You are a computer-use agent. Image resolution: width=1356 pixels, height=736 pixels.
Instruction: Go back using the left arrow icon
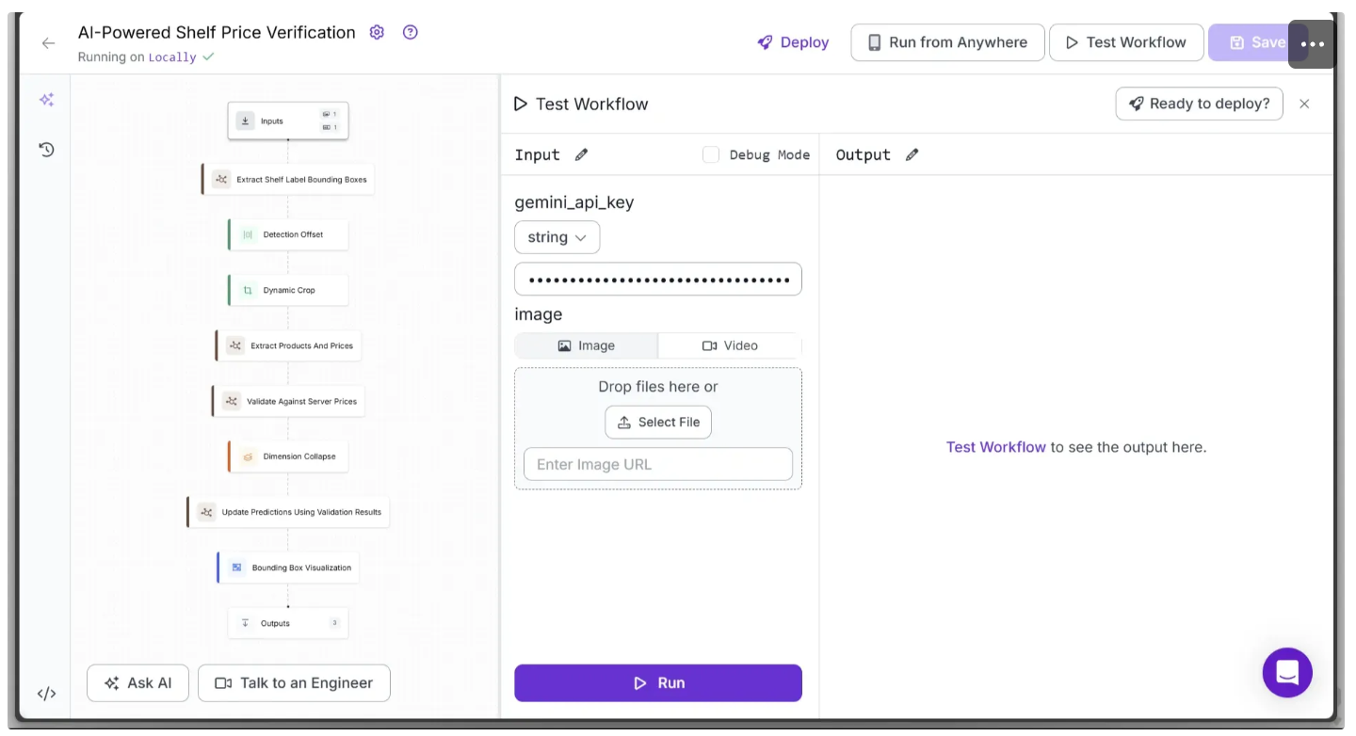[48, 43]
